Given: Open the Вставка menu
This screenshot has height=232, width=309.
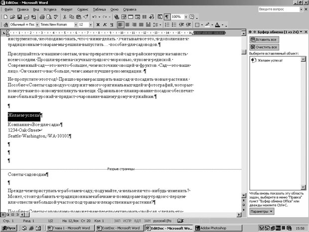Looking at the screenshot, I should coord(50,9).
